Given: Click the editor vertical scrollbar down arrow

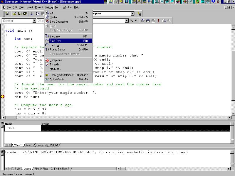Looking at the screenshot, I should click(x=233, y=114).
